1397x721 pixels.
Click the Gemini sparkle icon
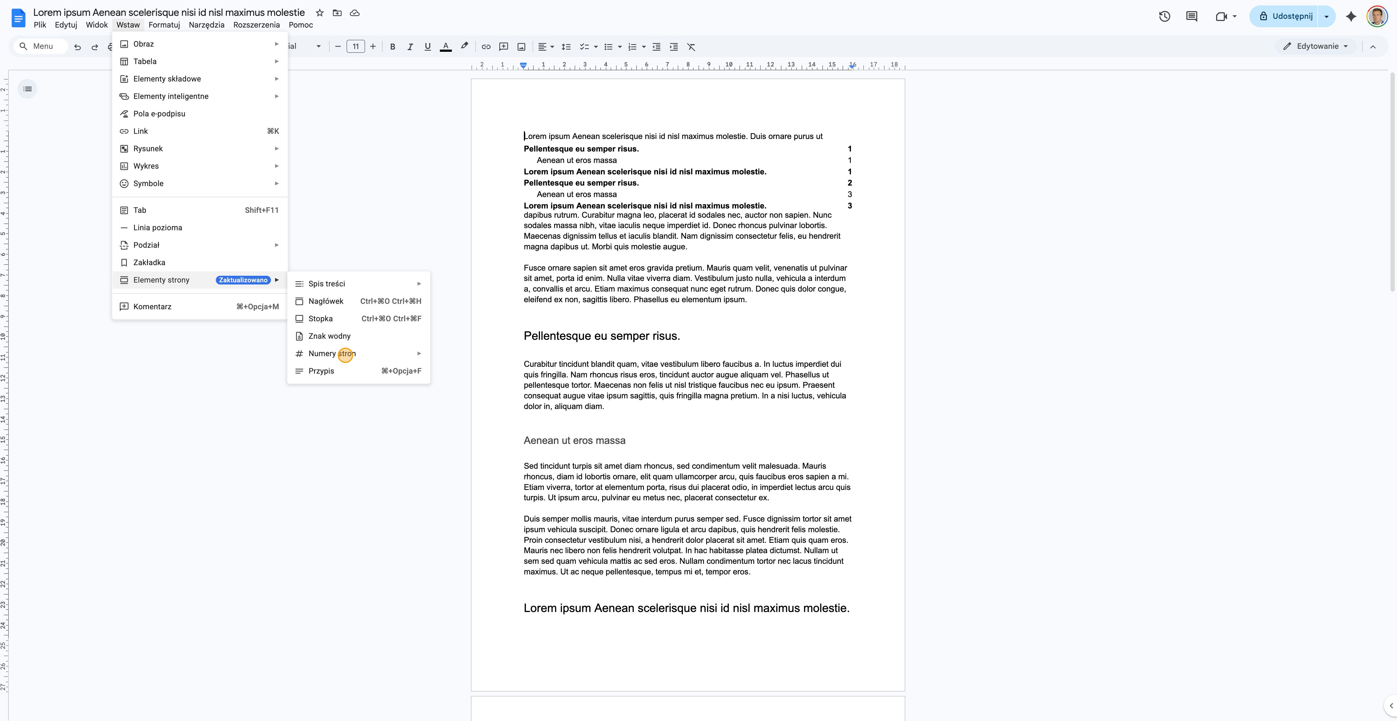click(1351, 16)
